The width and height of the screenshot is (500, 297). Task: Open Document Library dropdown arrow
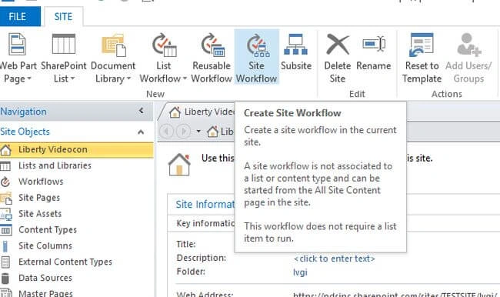128,78
